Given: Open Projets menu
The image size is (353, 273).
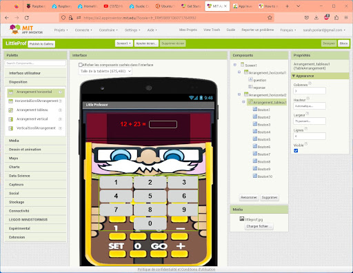Looking at the screenshot, I should [61, 30].
